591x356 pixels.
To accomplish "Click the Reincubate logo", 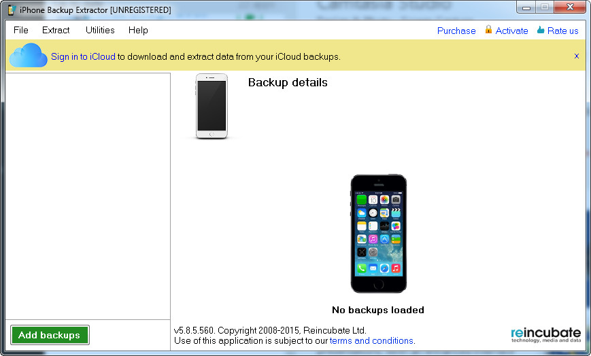I will pos(545,334).
